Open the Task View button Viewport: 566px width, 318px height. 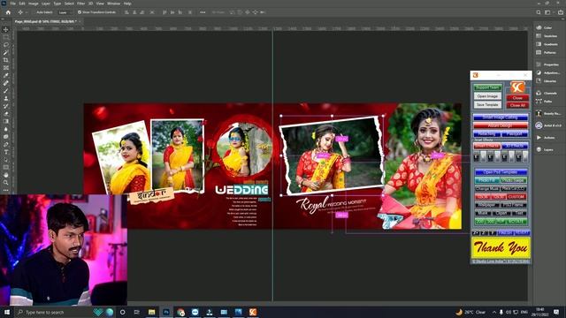137,312
